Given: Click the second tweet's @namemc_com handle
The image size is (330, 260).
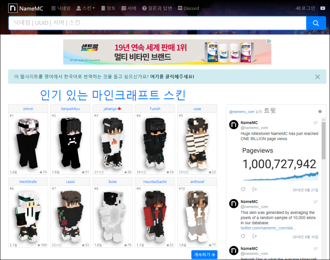Looking at the screenshot, I should (254, 206).
